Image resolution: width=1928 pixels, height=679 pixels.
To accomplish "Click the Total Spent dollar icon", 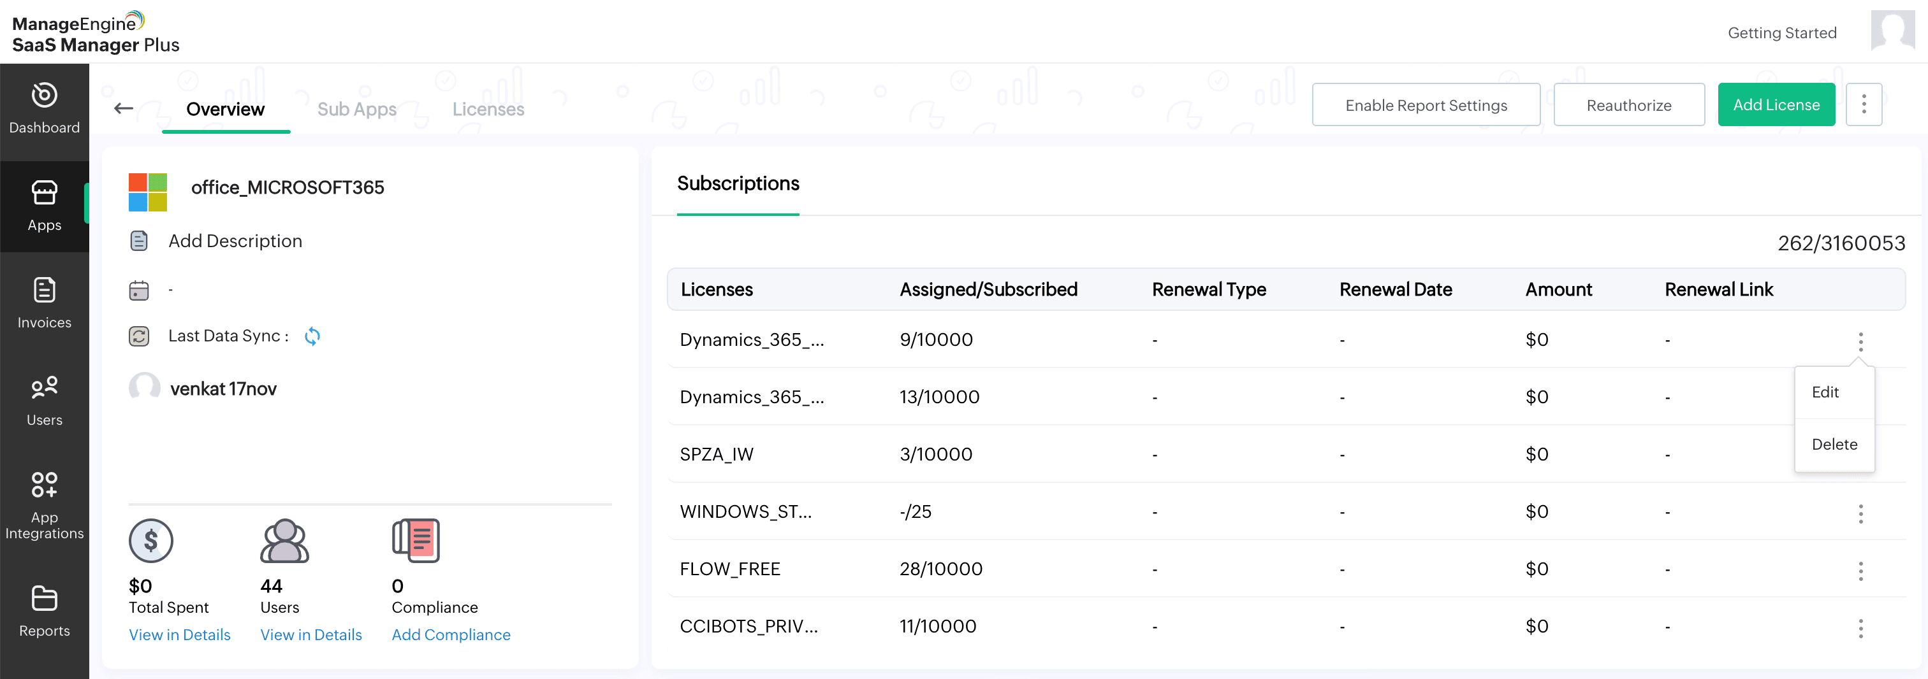I will pyautogui.click(x=151, y=541).
